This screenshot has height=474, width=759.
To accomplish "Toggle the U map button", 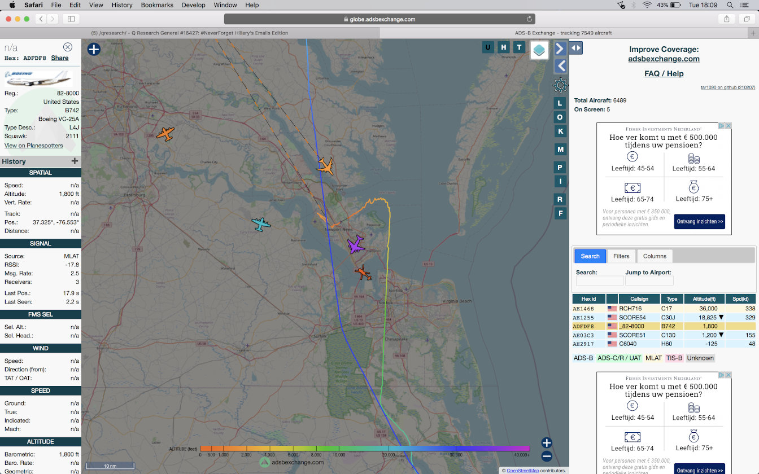I will (488, 47).
